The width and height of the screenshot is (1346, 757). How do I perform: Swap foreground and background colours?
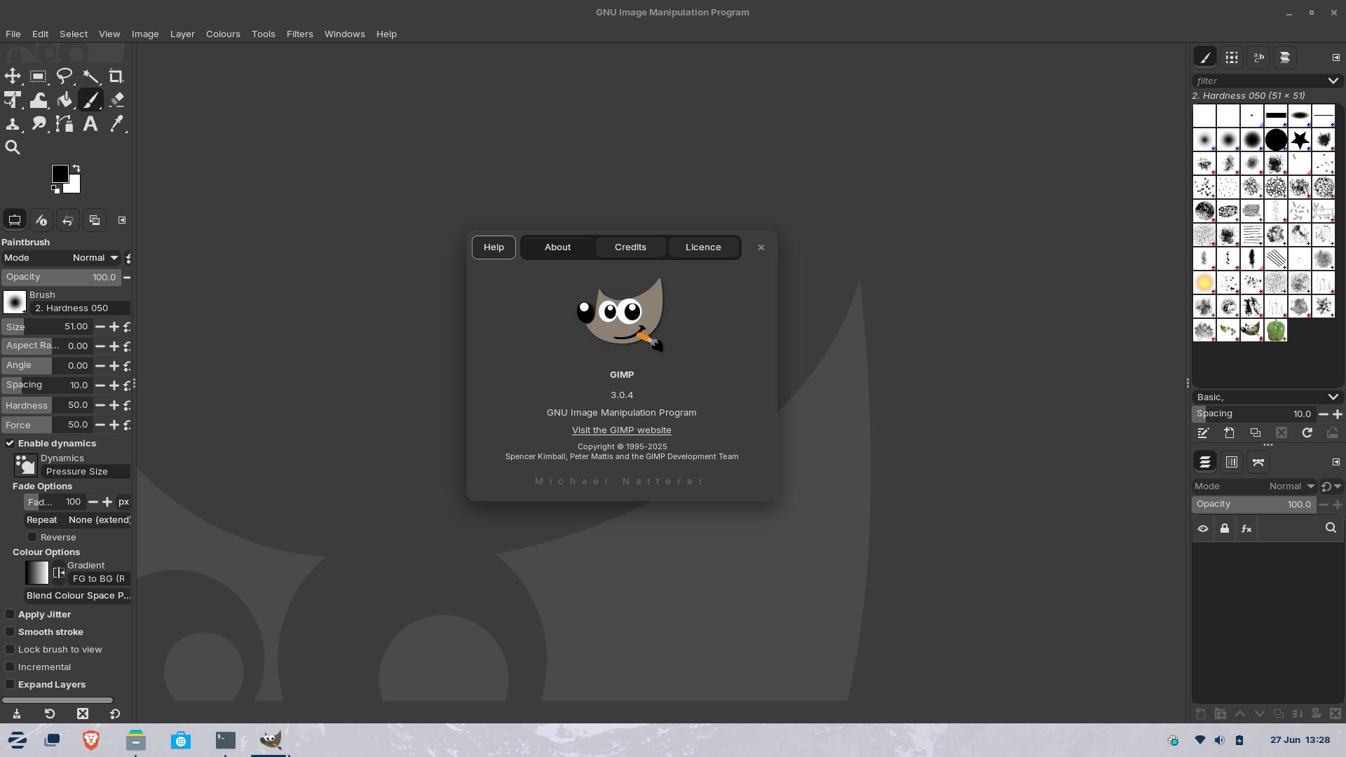coord(76,168)
